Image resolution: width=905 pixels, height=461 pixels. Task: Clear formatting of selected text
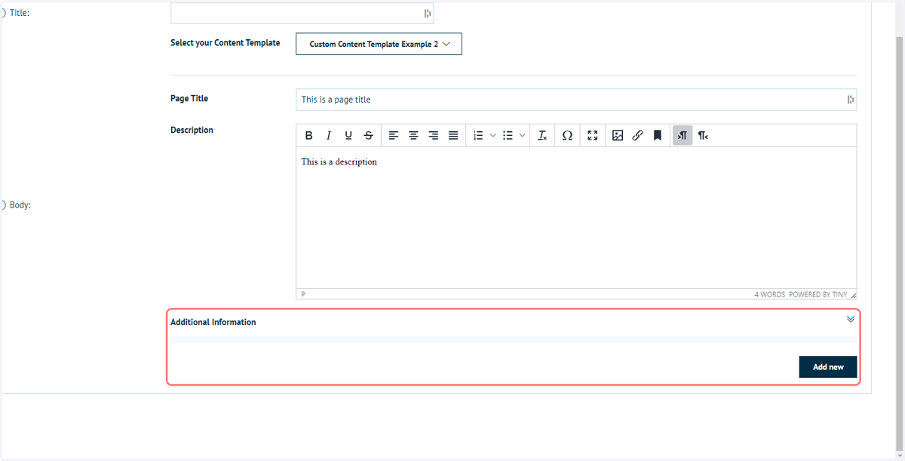coord(542,136)
